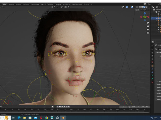Select material preview viewport shading
Image resolution: width=161 pixels, height=120 pixels.
[x=144, y=7]
